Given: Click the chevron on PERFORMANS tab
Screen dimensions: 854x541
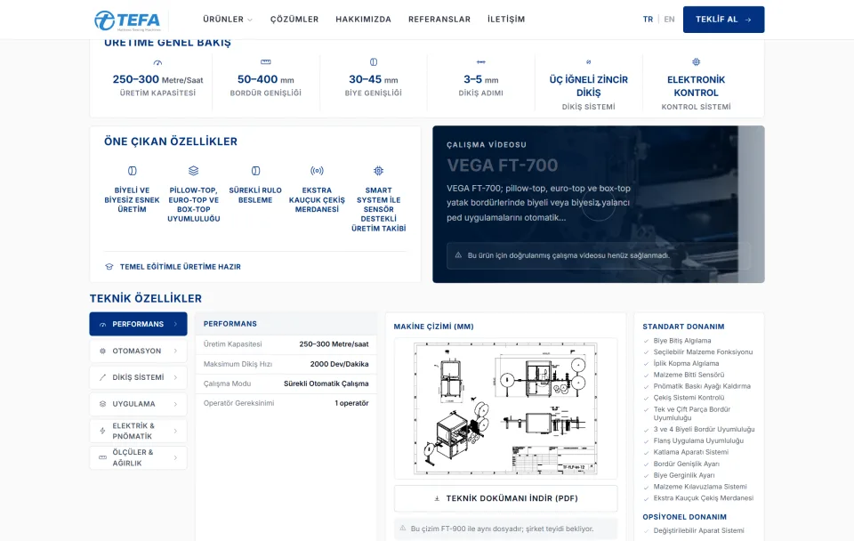Looking at the screenshot, I should click(175, 324).
